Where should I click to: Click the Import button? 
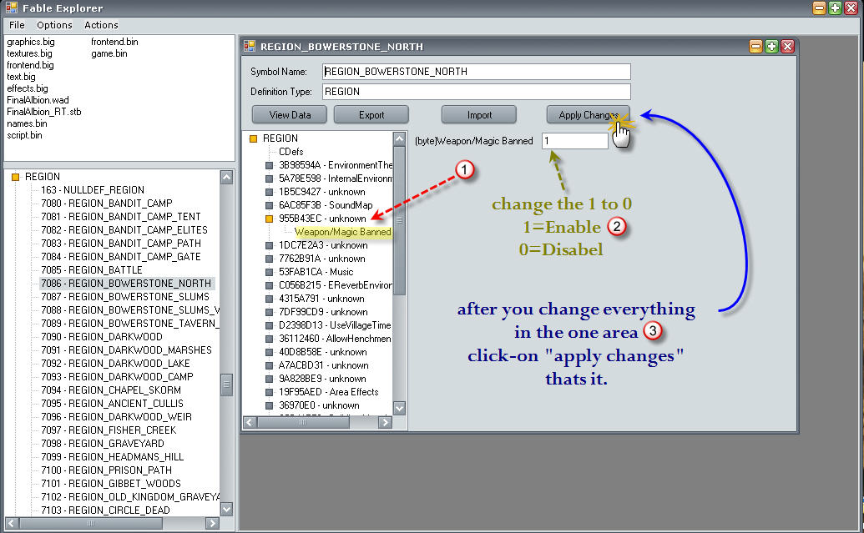pyautogui.click(x=478, y=115)
